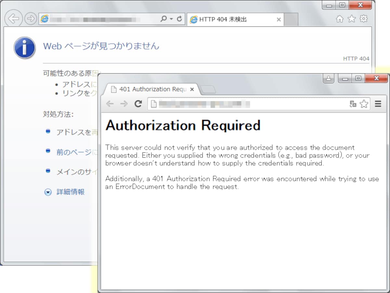Screen dimensions: 390x293
Task: Click the 前のページに link in IE
Action: 77,152
